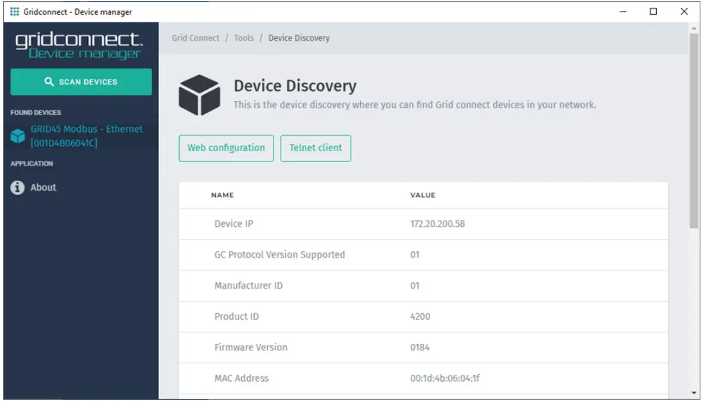Screen dimensions: 703x401
Task: Click the blue cube icon of found device
Action: click(18, 136)
